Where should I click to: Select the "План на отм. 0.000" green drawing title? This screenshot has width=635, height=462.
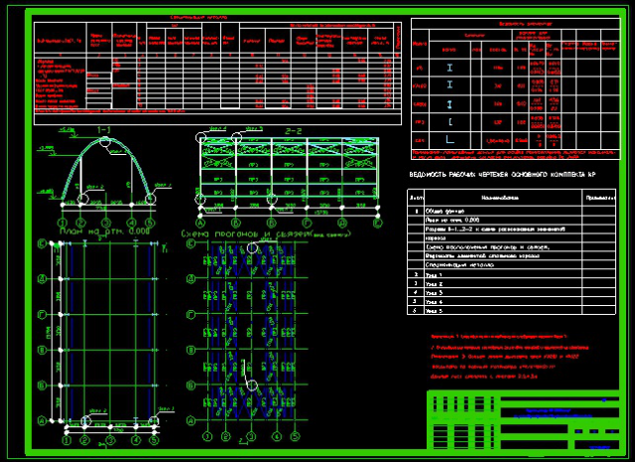point(105,231)
